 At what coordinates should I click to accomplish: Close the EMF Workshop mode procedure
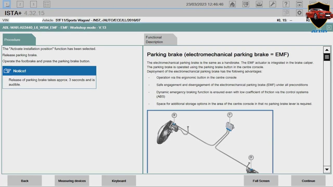click(329, 27)
